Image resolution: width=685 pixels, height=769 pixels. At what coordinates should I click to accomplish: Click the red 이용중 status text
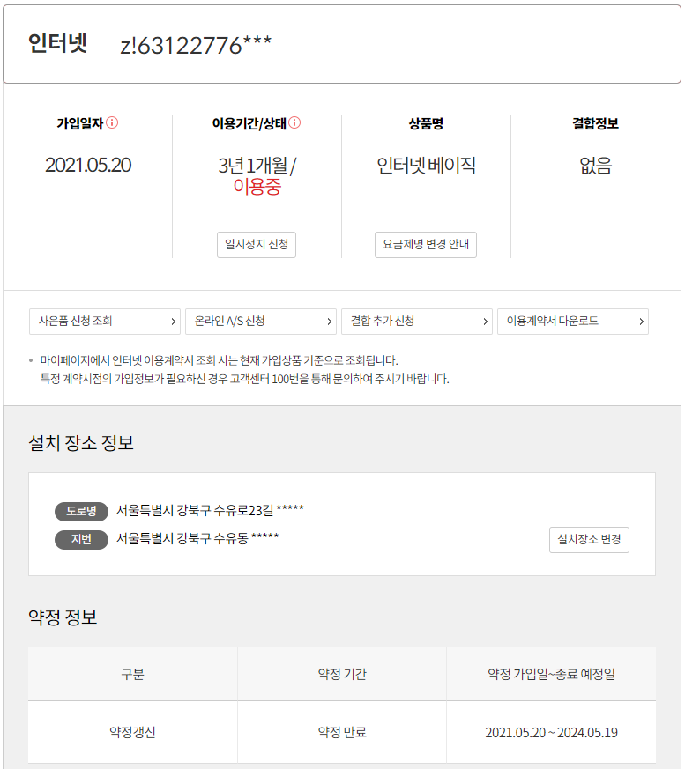[x=257, y=186]
